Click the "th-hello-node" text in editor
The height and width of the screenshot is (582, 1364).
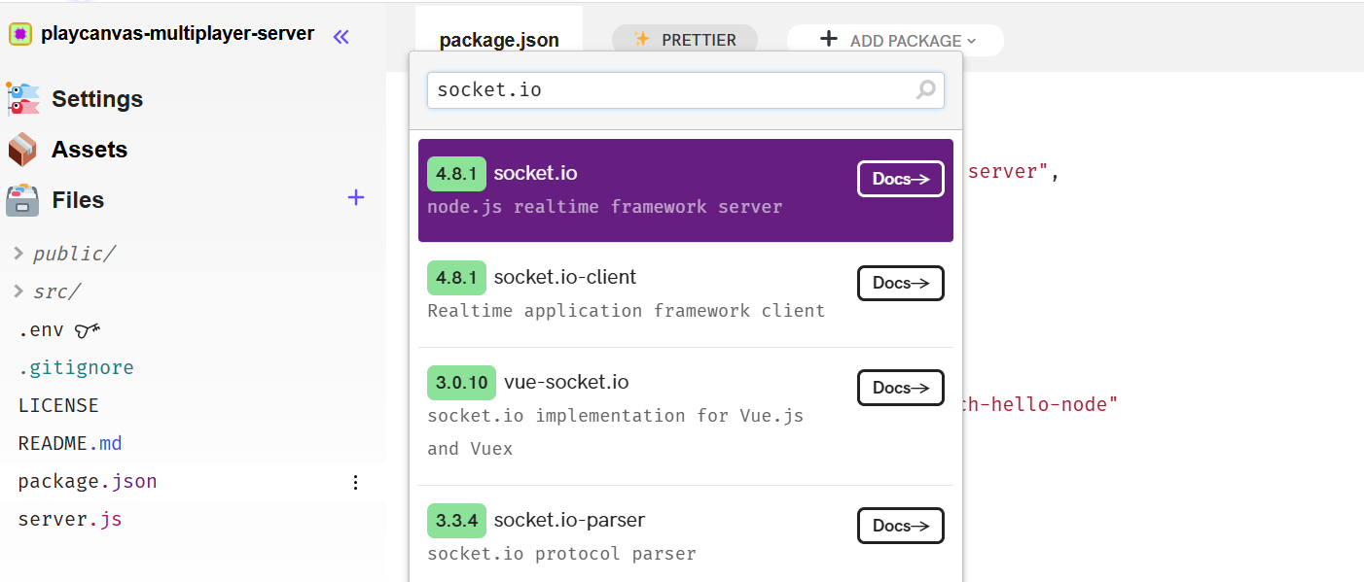[1039, 404]
